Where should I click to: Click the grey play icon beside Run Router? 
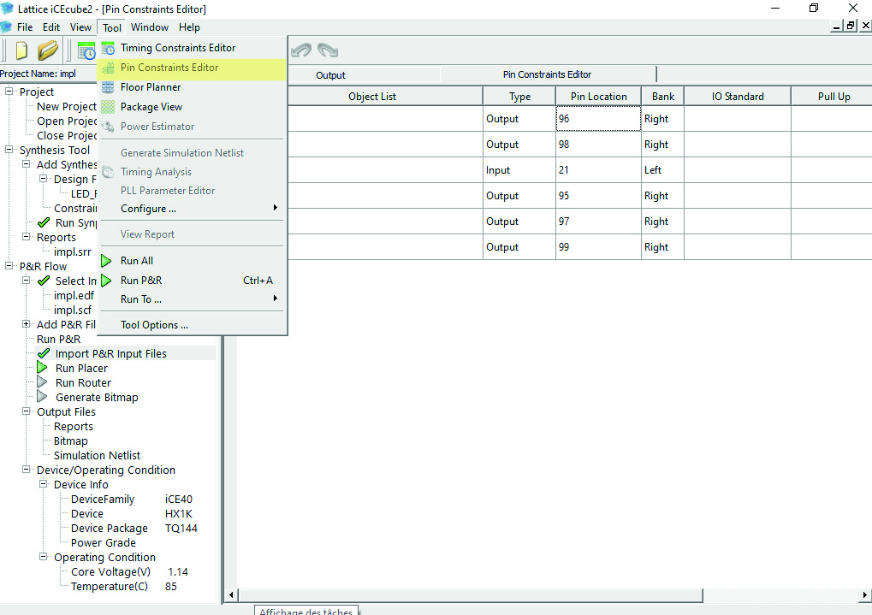click(42, 382)
